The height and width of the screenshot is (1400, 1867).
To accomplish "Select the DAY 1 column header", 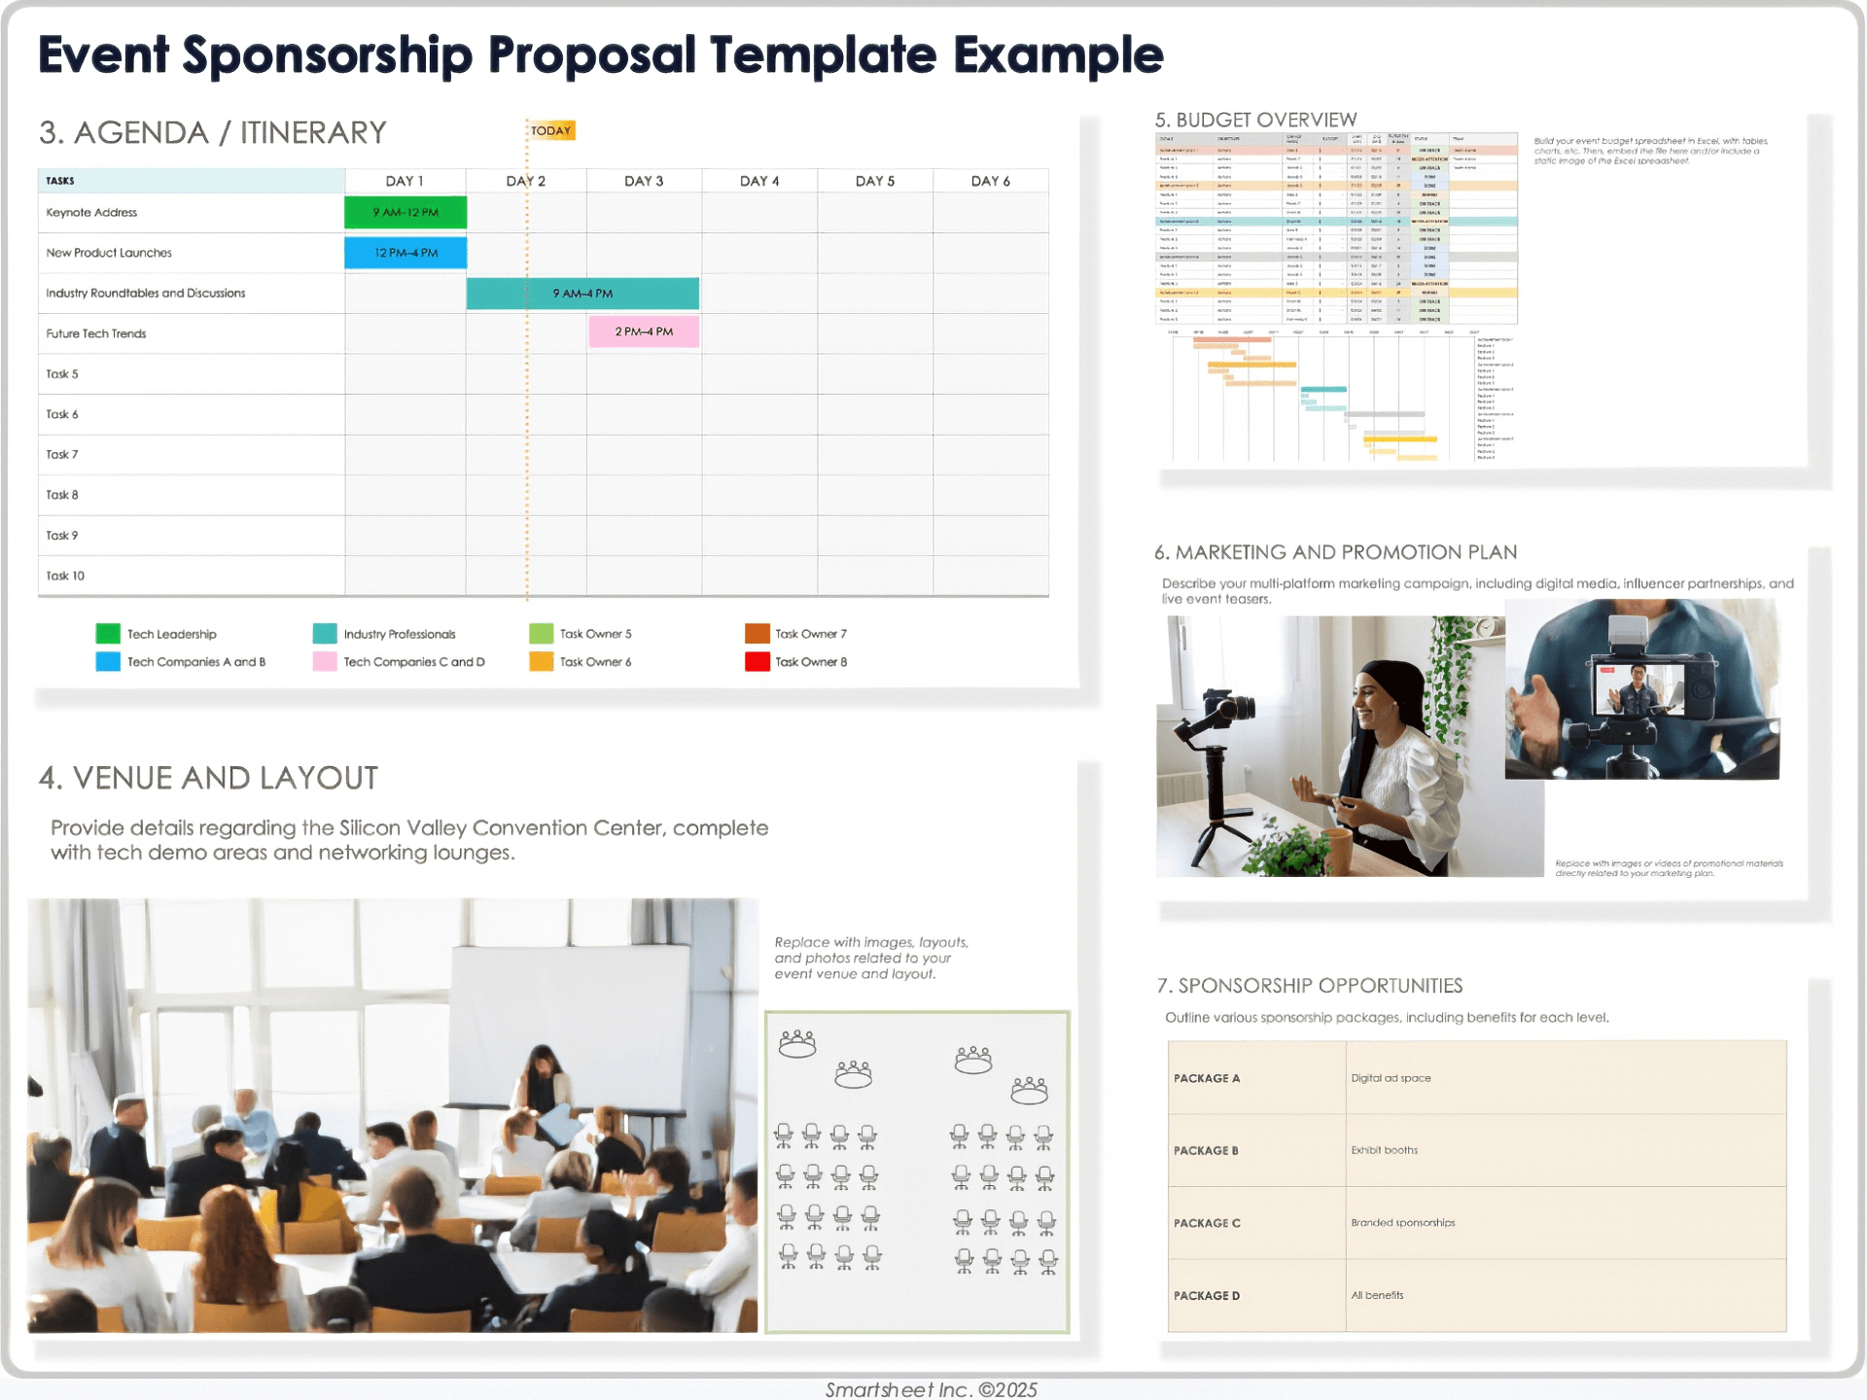I will click(x=405, y=181).
